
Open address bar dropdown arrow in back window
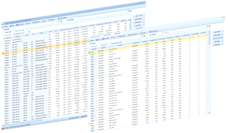(128, 11)
